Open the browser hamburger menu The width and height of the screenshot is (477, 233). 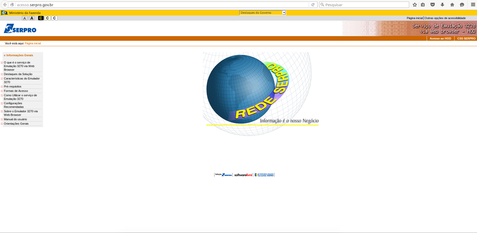[x=473, y=5]
